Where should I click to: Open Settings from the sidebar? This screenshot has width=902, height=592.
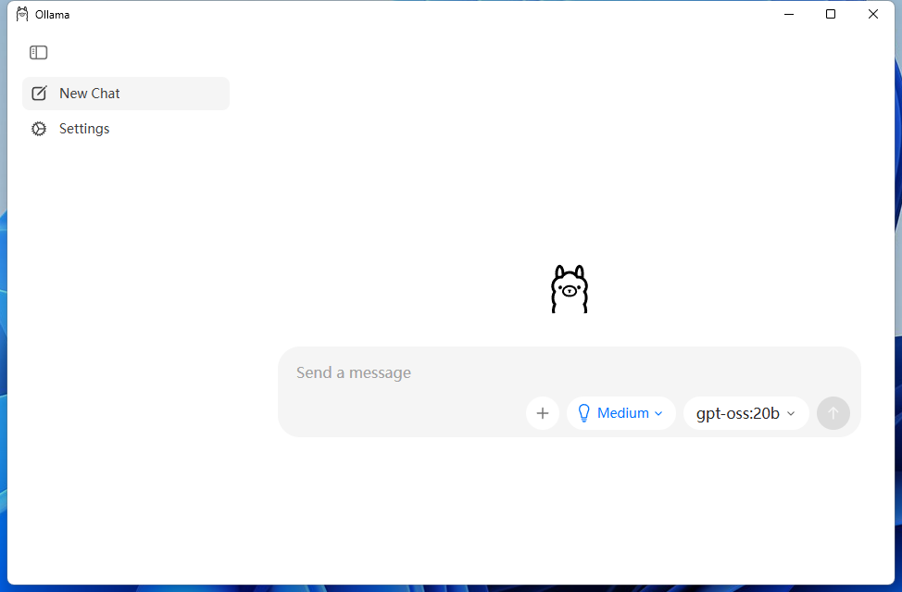[83, 129]
